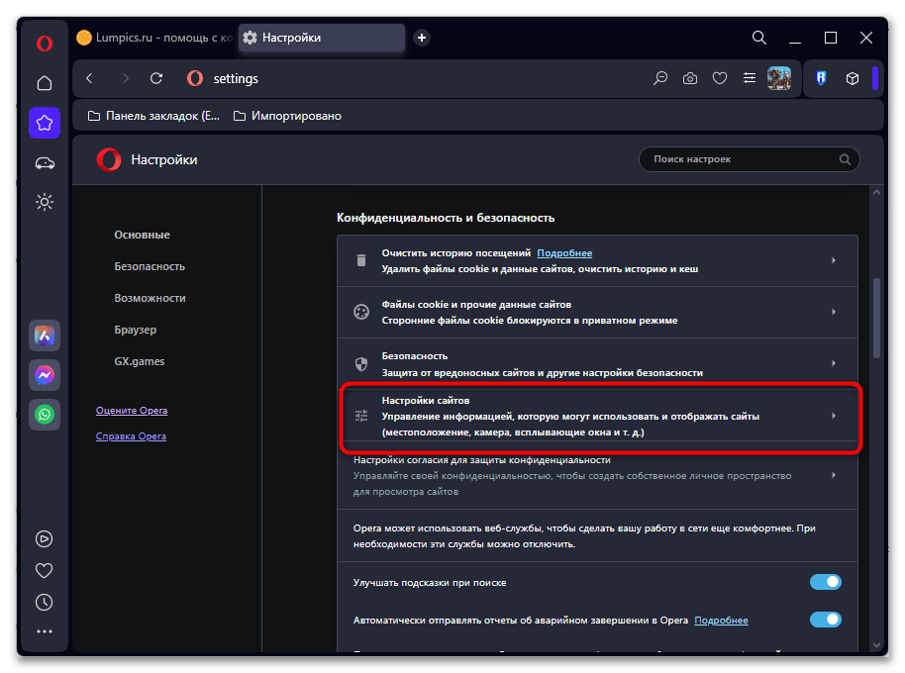The image size is (905, 673).
Task: Reload the settings page
Action: [x=156, y=78]
